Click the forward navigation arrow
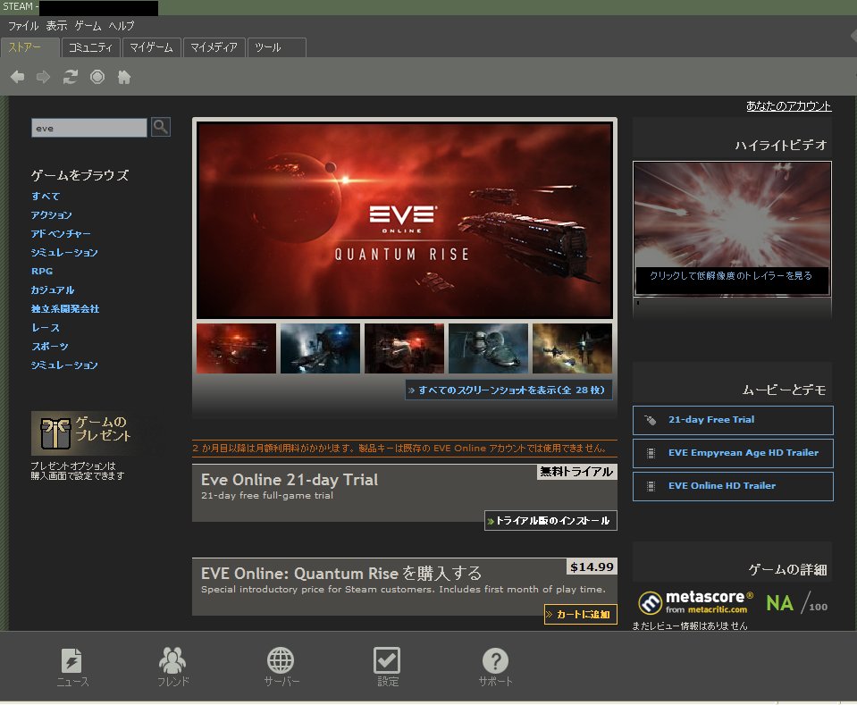This screenshot has width=857, height=705. point(43,78)
